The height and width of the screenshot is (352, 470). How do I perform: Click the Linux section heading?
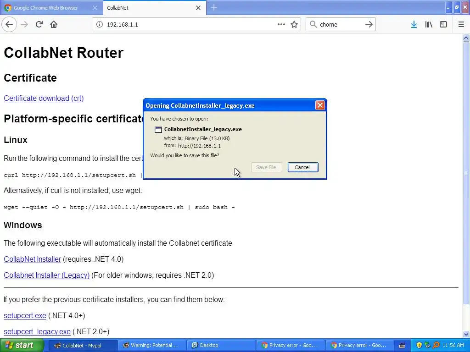click(x=16, y=140)
